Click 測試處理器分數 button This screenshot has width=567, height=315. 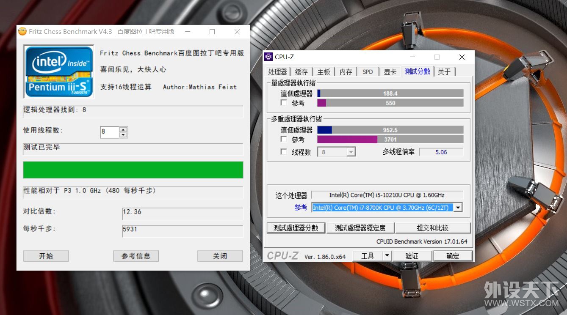(296, 228)
